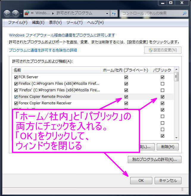Click the Windo... breadcrumb segment
This screenshot has width=191, height=196.
42,13
